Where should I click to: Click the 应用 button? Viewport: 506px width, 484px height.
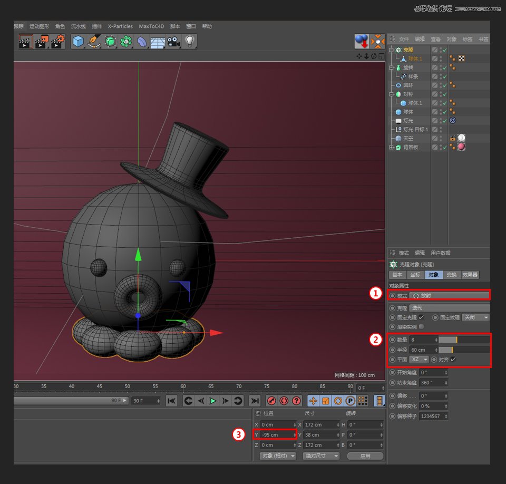click(x=365, y=456)
